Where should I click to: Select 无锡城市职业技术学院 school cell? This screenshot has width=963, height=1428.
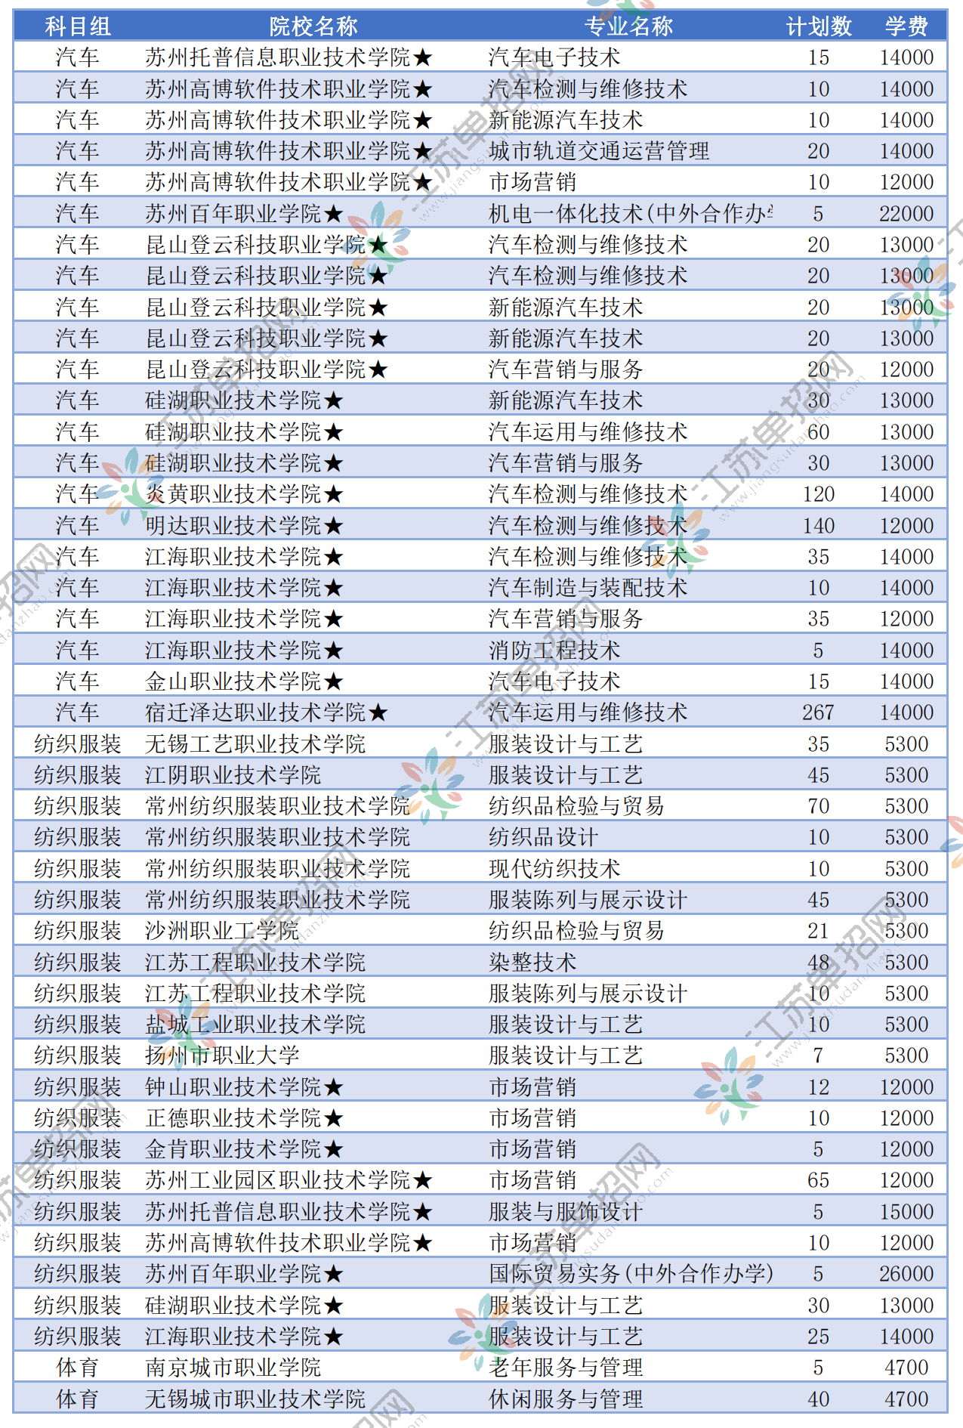pos(255,1399)
